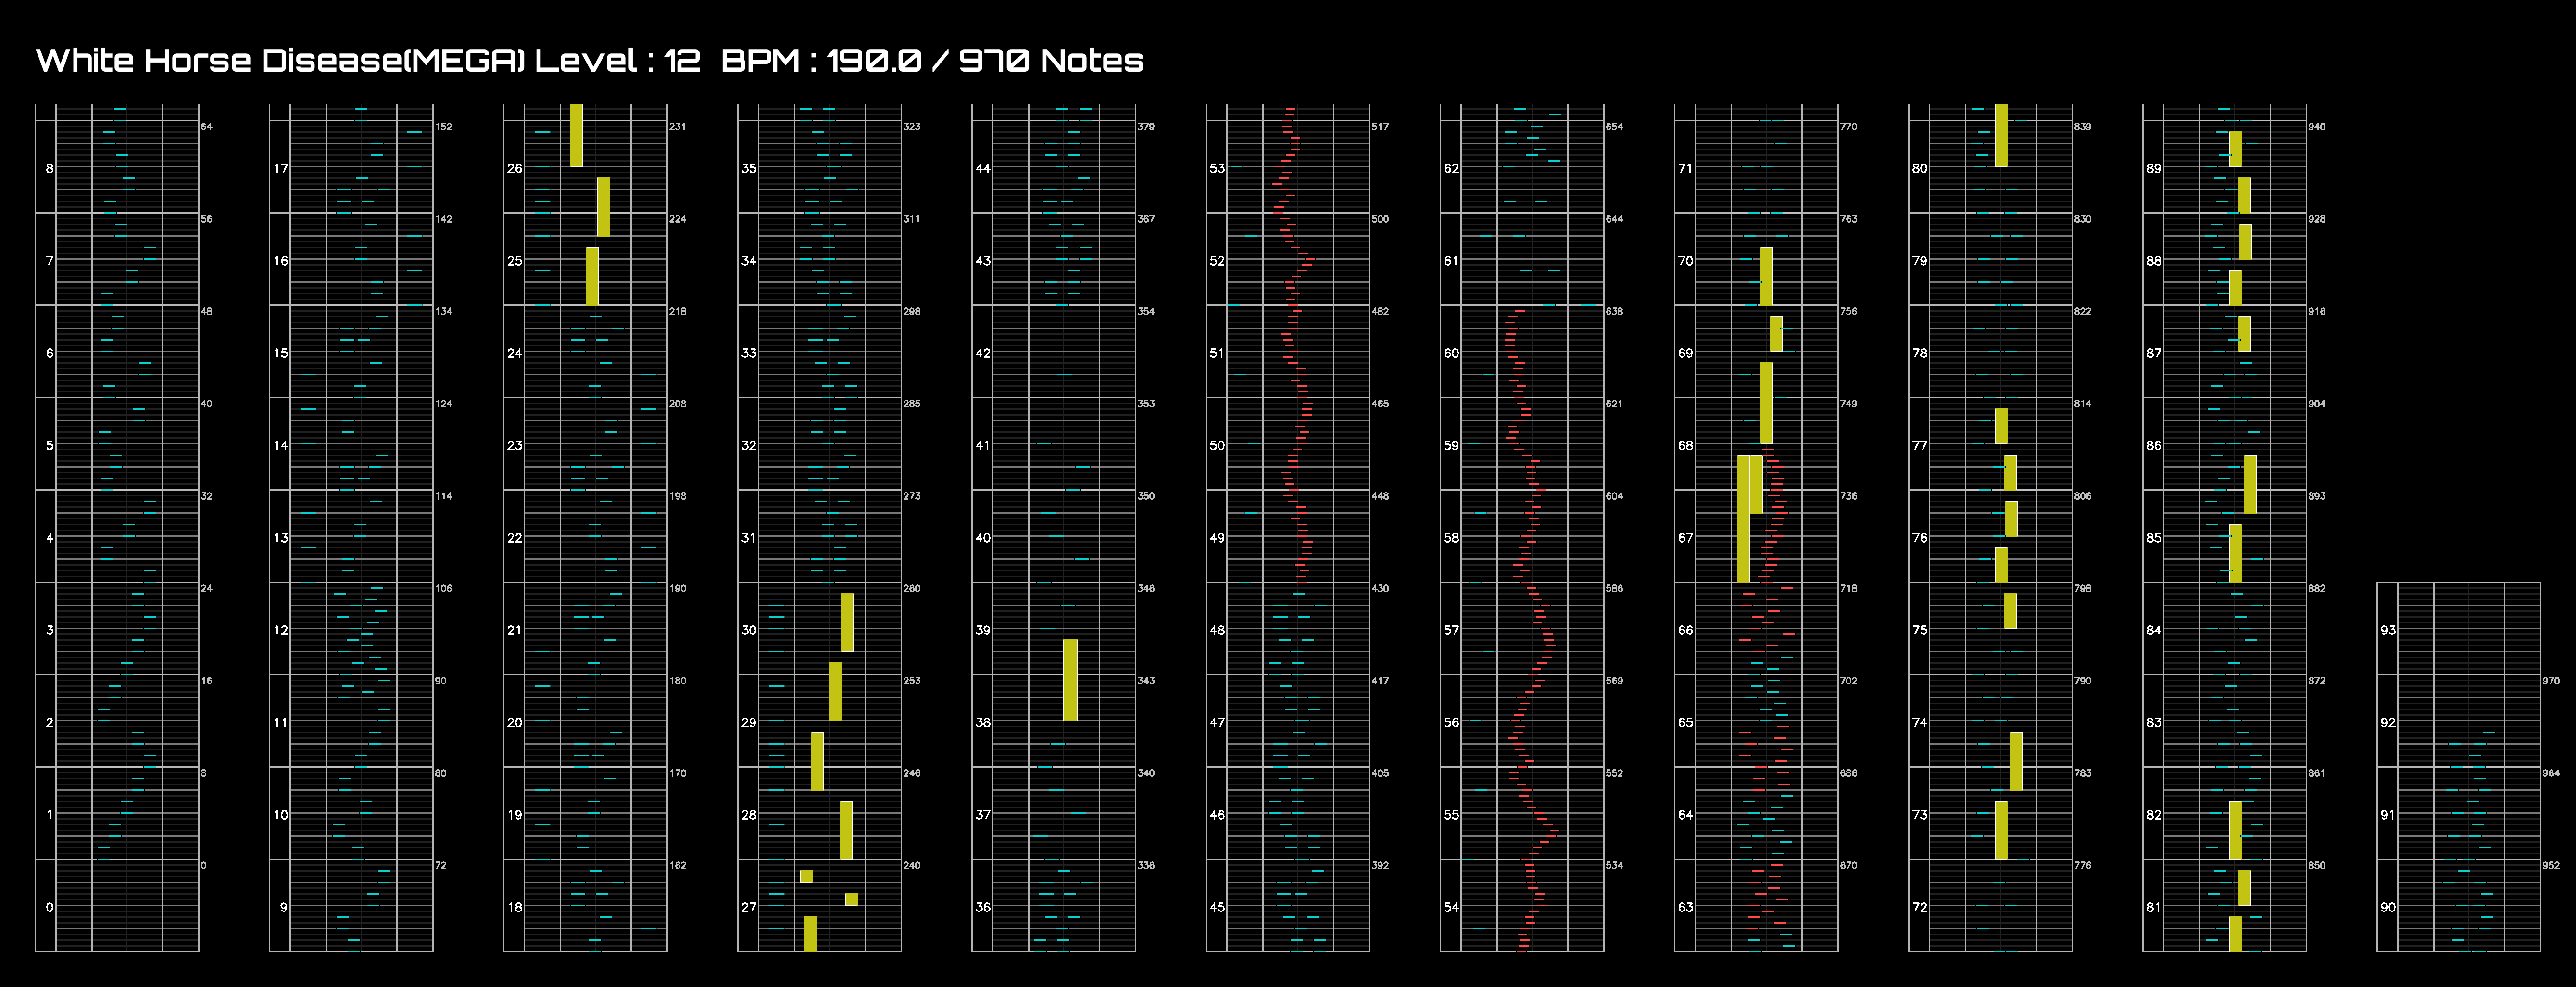Image resolution: width=2576 pixels, height=987 pixels.
Task: Click the yellow hold note at top of measure 80
Action: pyautogui.click(x=2001, y=135)
